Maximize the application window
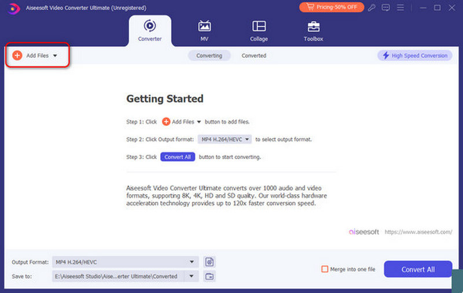 click(438, 8)
